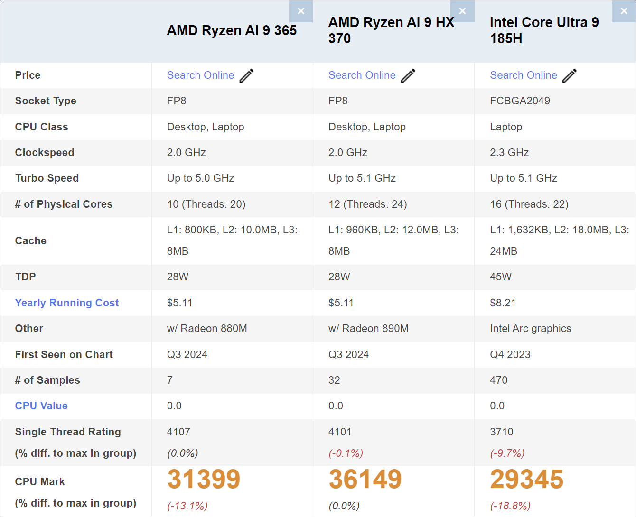
Task: Click single thread rating 3710
Action: coord(501,432)
